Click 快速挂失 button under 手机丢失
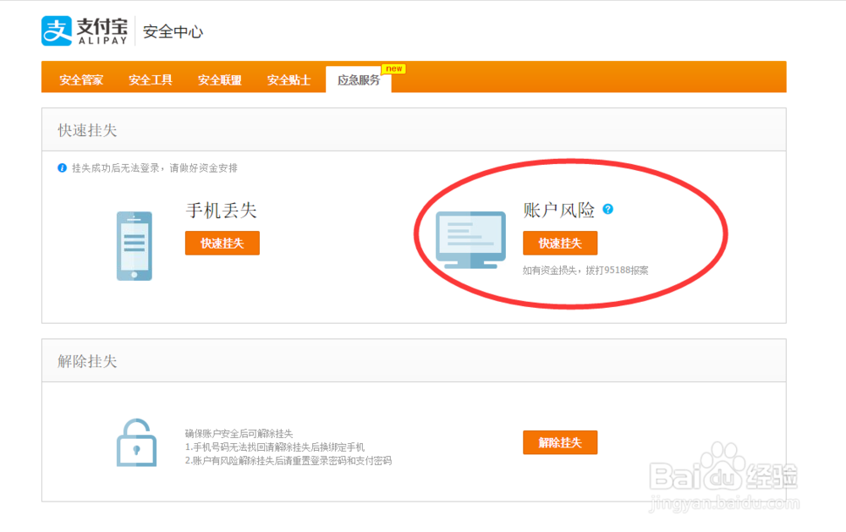The height and width of the screenshot is (532, 846). coord(222,243)
